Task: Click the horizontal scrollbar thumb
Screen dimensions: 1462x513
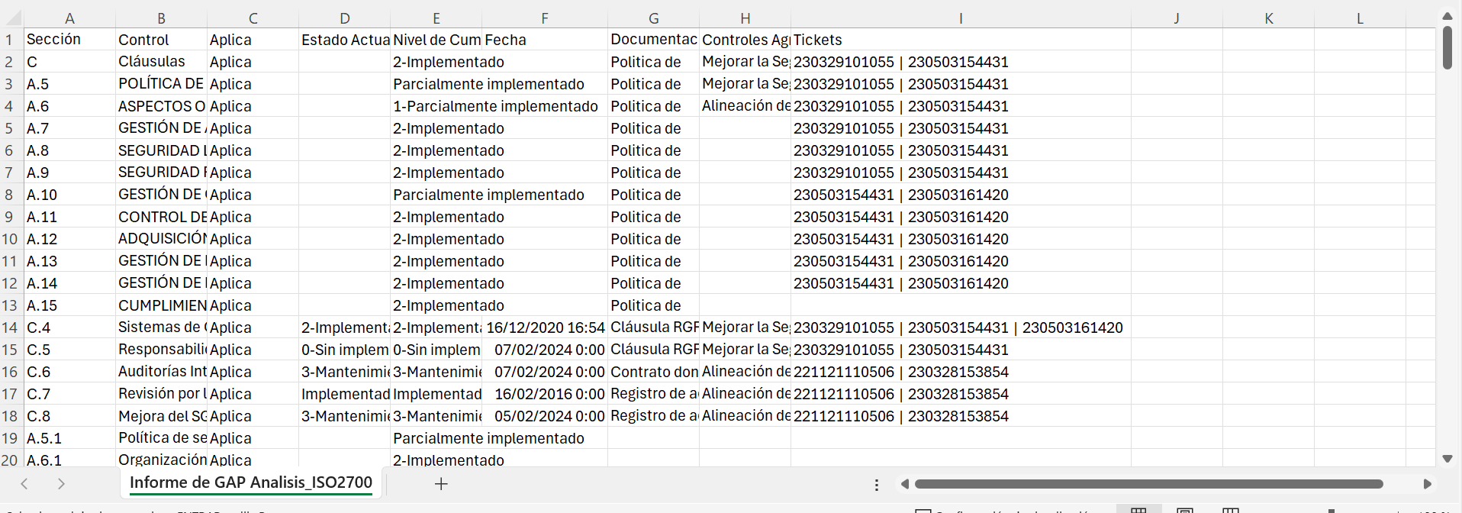Action: 1148,484
